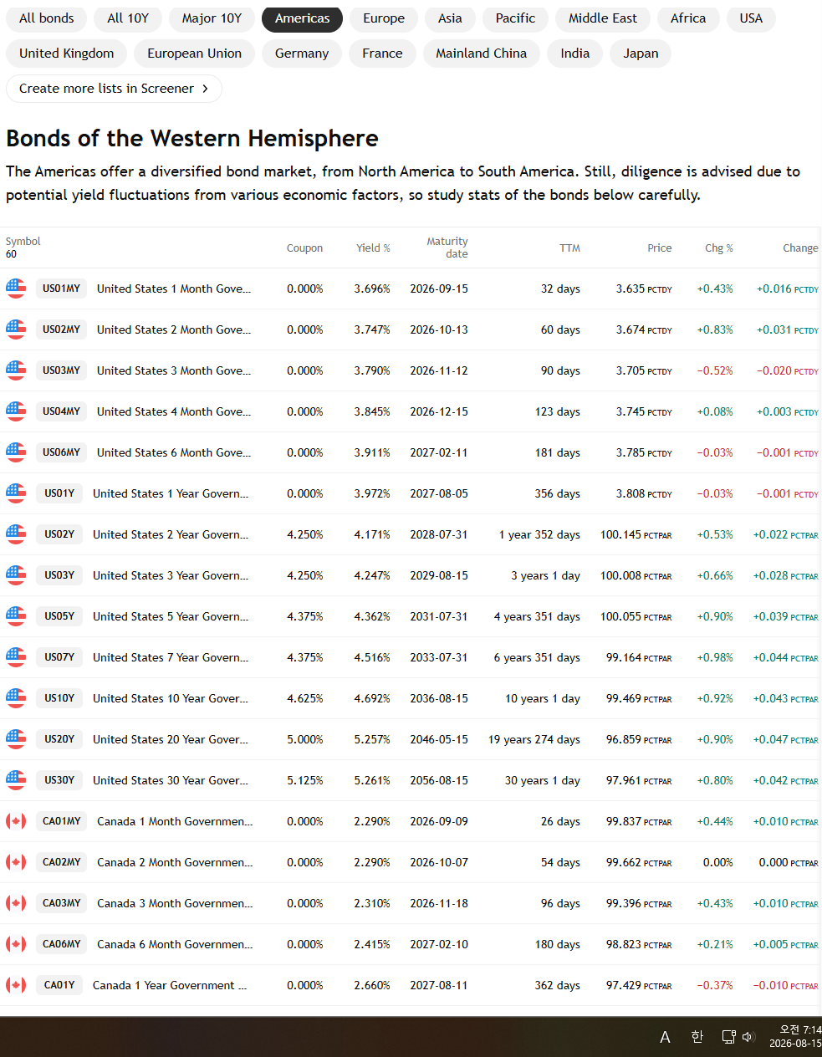Switch to the Europe tab

pyautogui.click(x=384, y=18)
